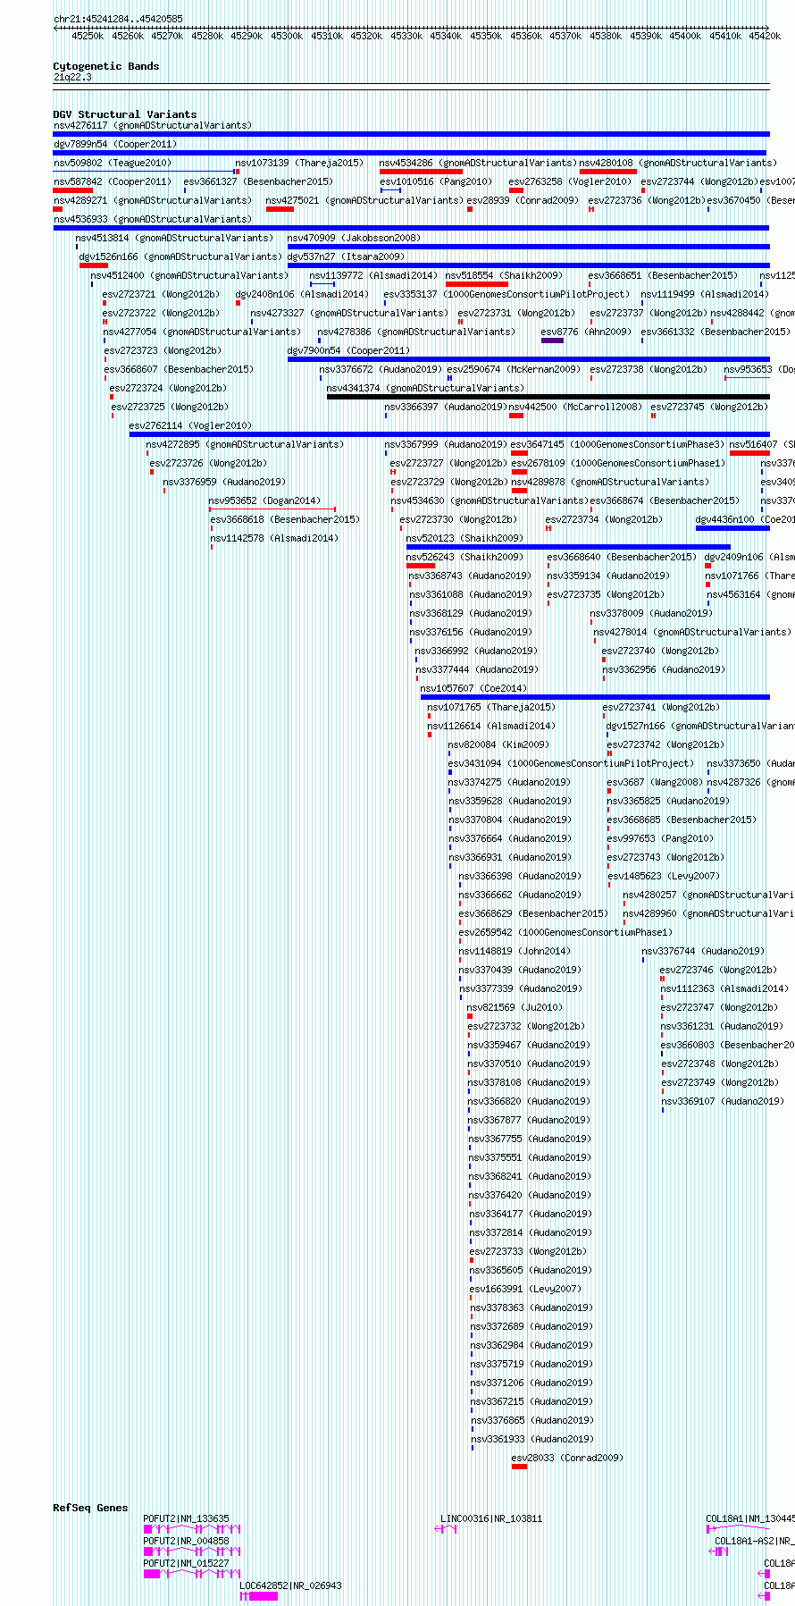
Task: Click the esv3687 (Wang2008) label
Action: pos(655,782)
